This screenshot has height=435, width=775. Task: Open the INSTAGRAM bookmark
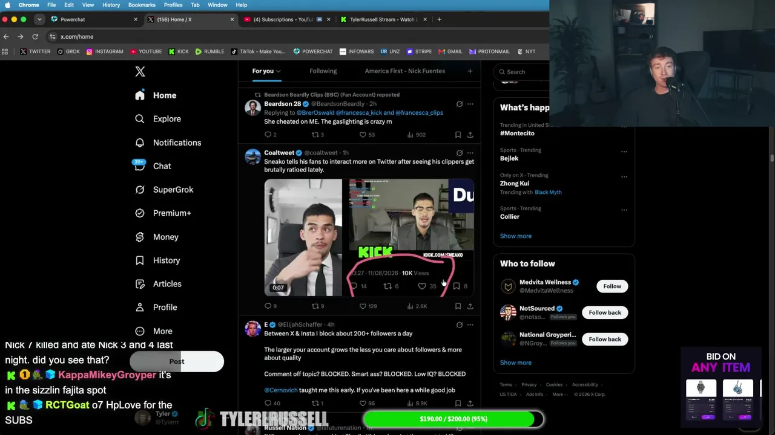tap(105, 52)
